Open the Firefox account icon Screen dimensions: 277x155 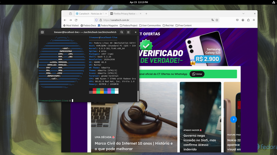(243, 20)
